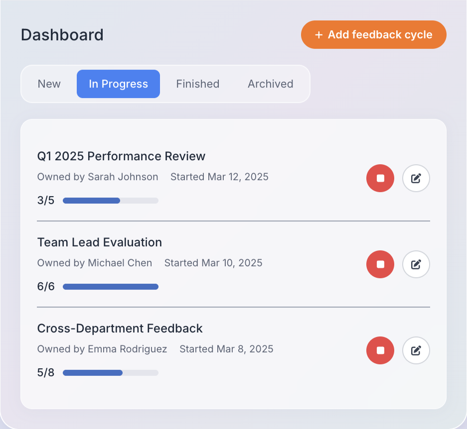
Task: Switch to the New tab
Action: tap(48, 84)
